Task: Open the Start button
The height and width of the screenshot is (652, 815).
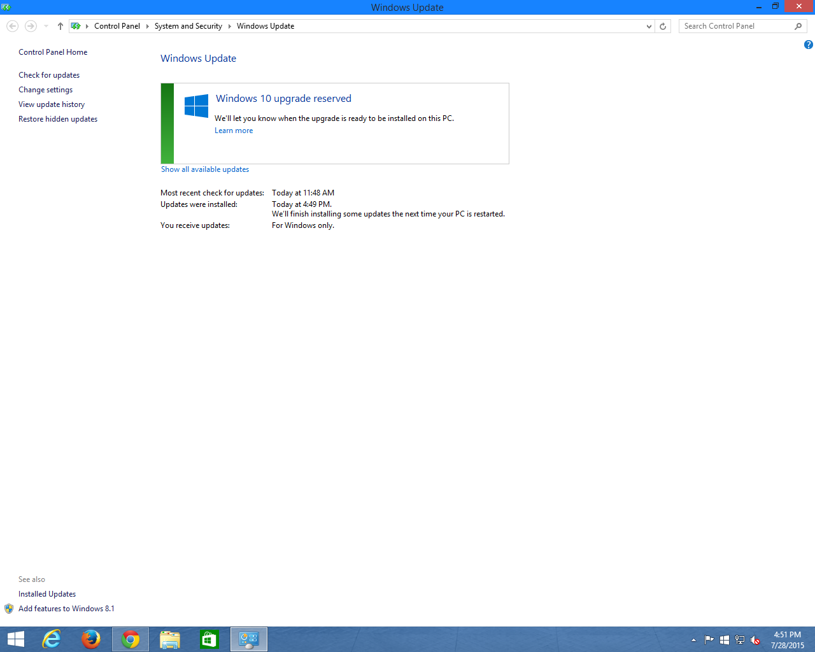Action: 15,639
